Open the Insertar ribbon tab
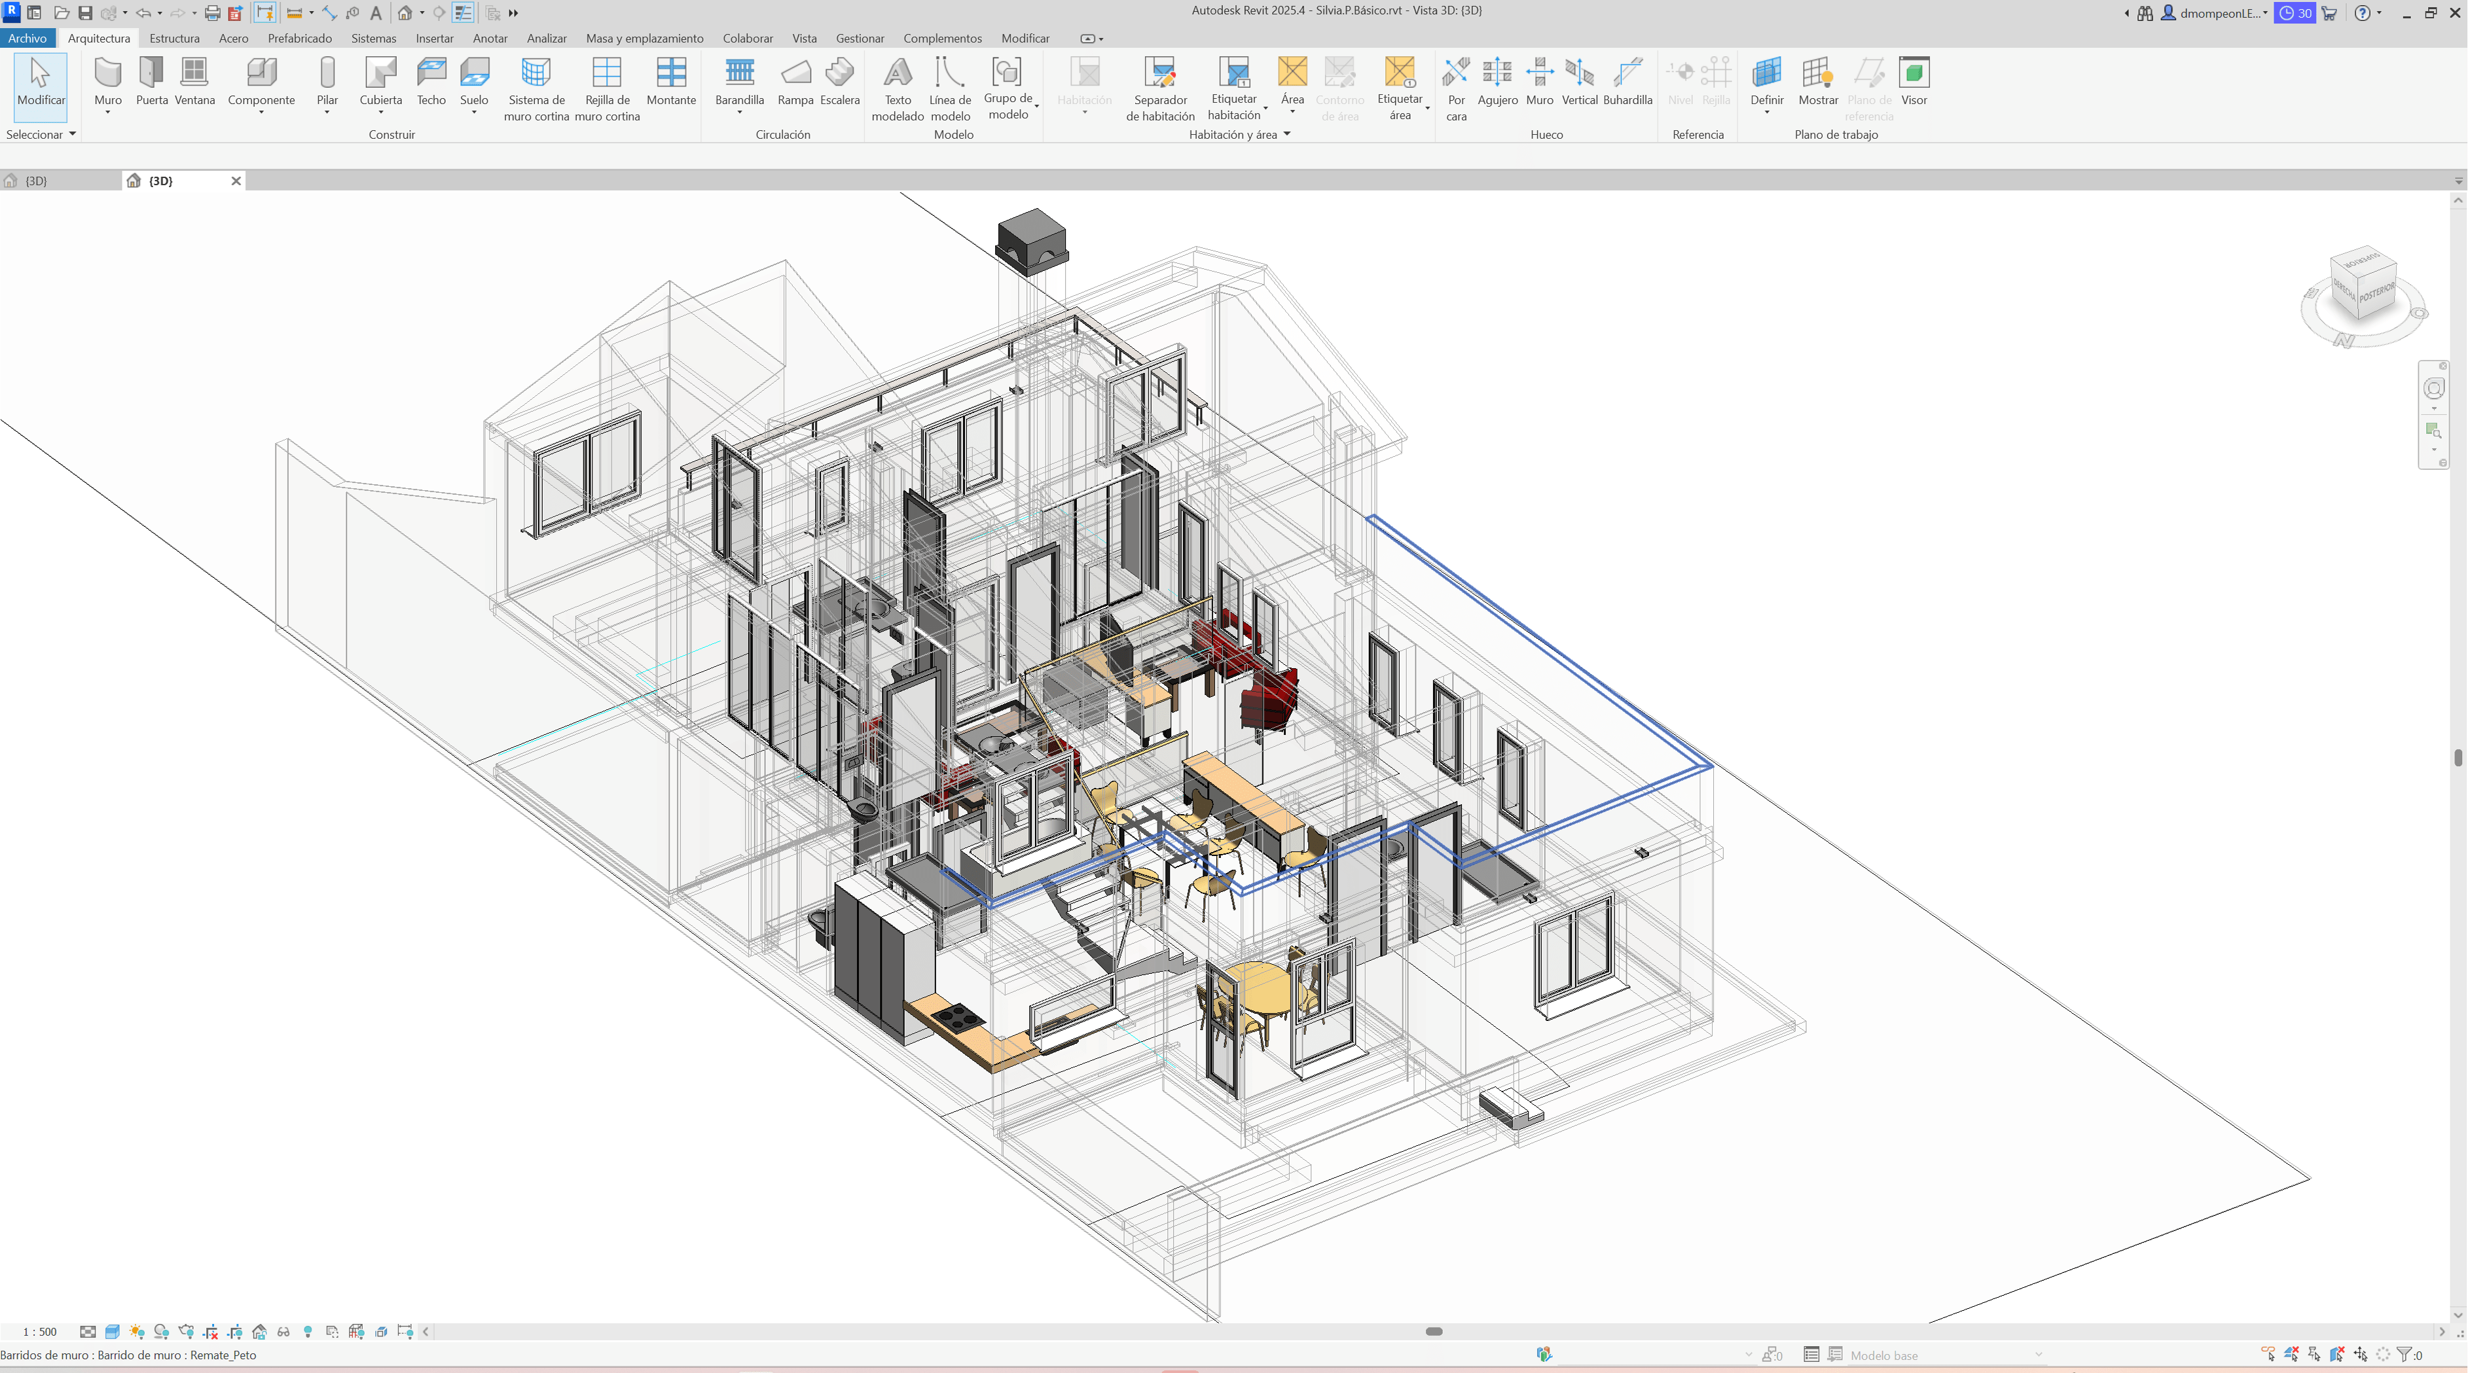2472x1373 pixels. 434,39
